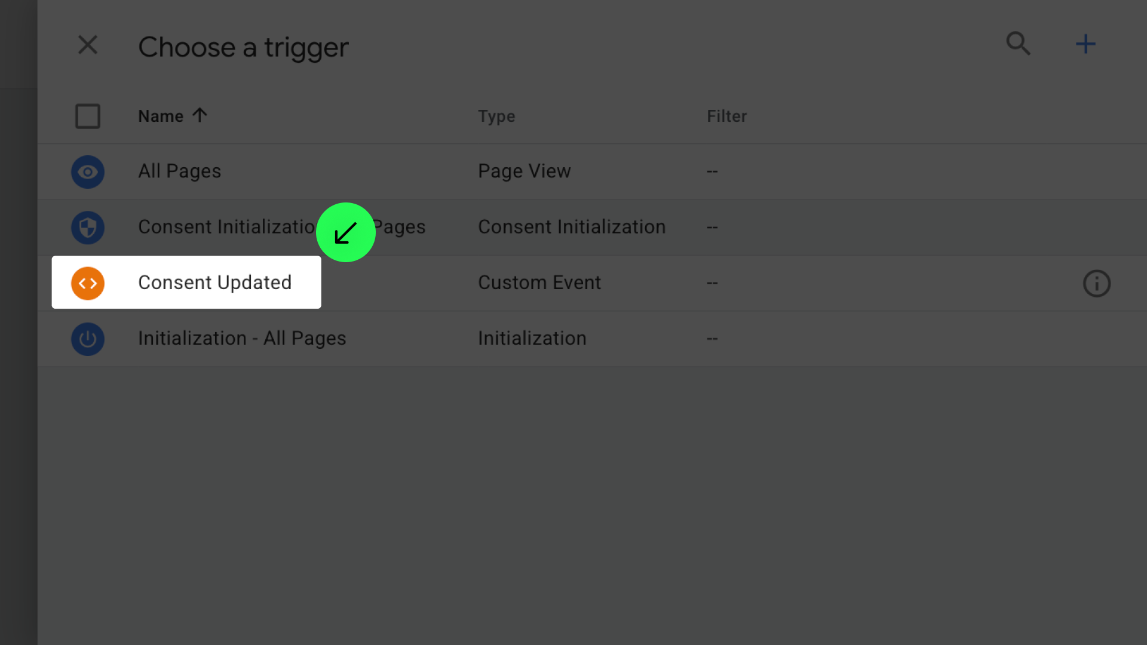Open trigger search magnifier icon
The height and width of the screenshot is (645, 1147).
tap(1018, 44)
